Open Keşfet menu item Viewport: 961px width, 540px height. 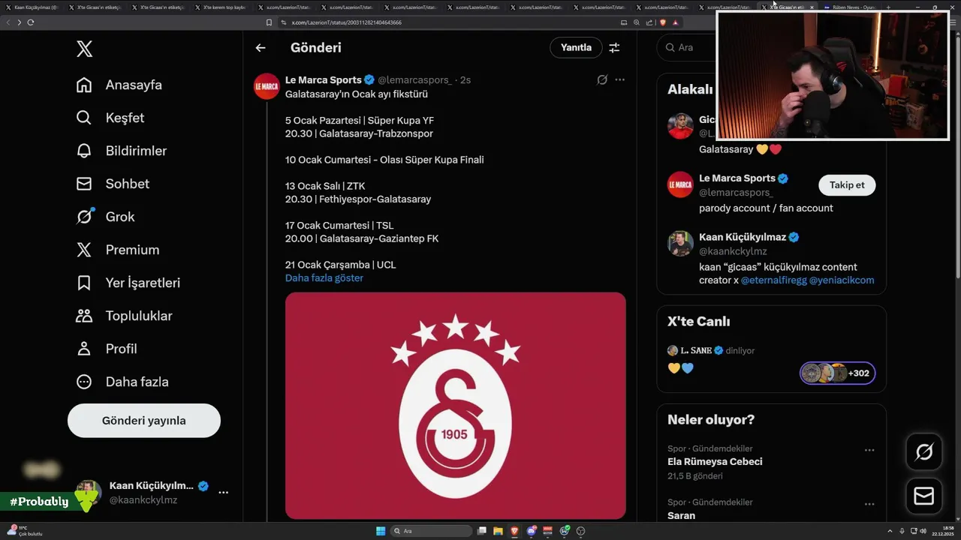coord(125,118)
